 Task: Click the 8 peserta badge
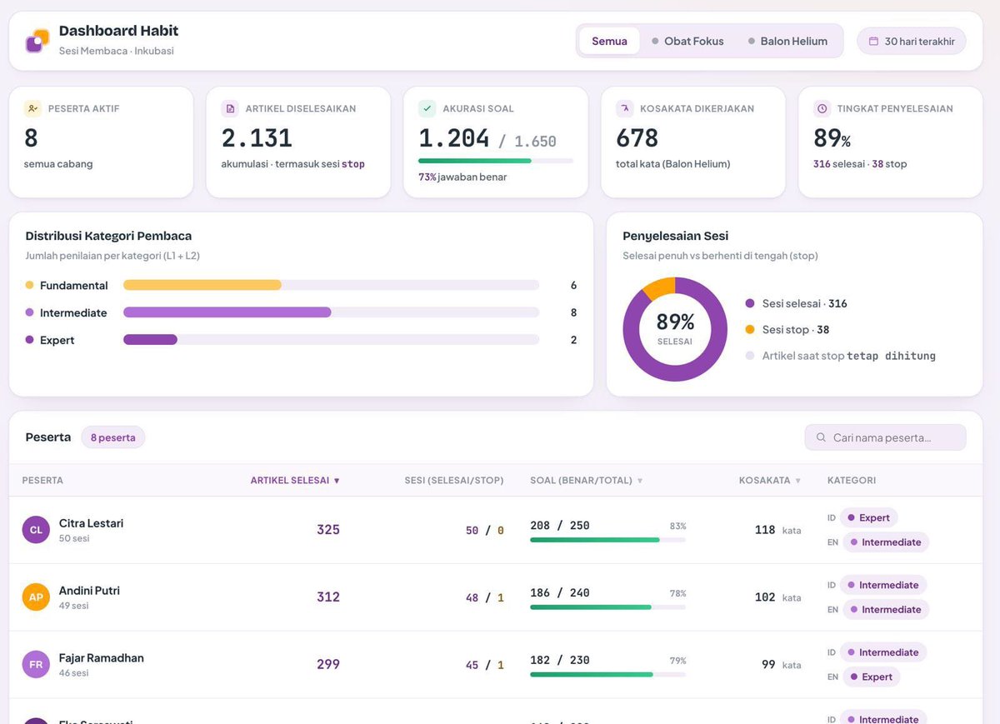click(112, 437)
